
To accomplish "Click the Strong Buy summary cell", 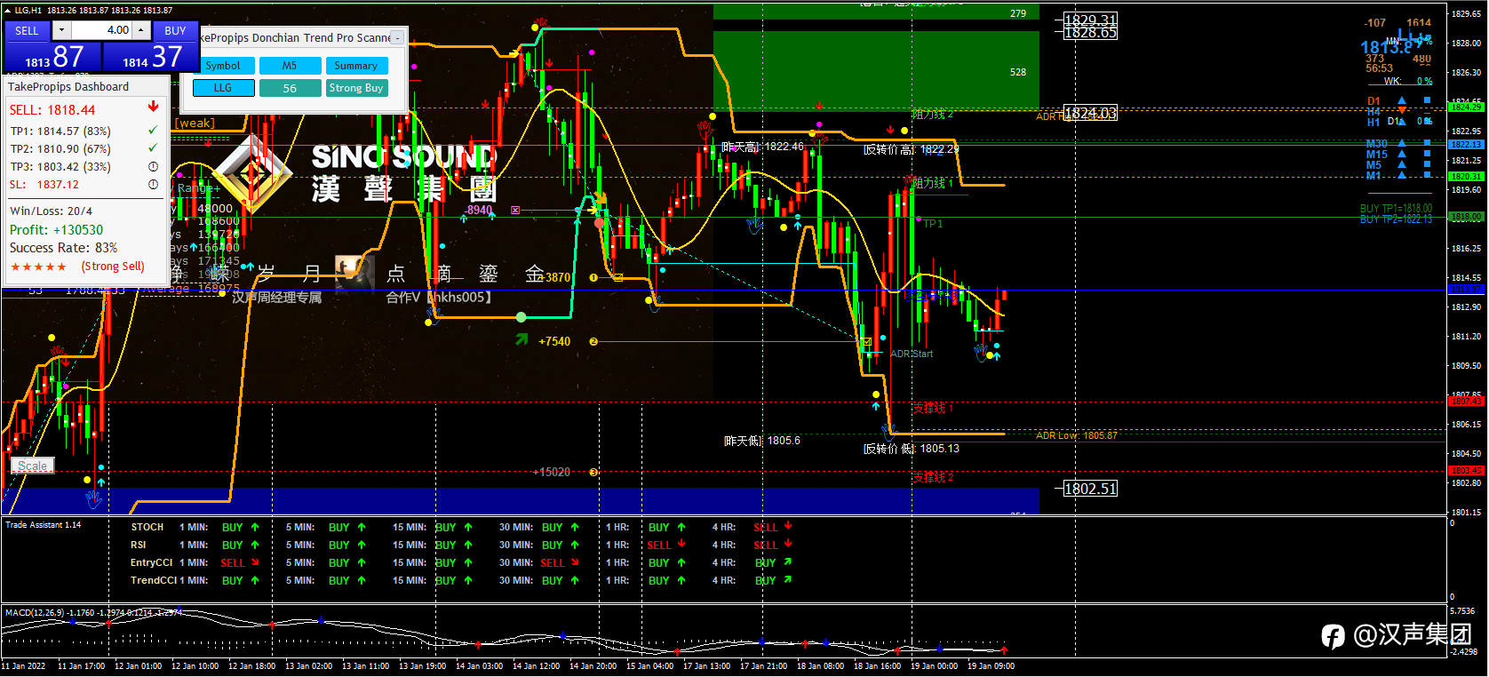I will point(356,88).
